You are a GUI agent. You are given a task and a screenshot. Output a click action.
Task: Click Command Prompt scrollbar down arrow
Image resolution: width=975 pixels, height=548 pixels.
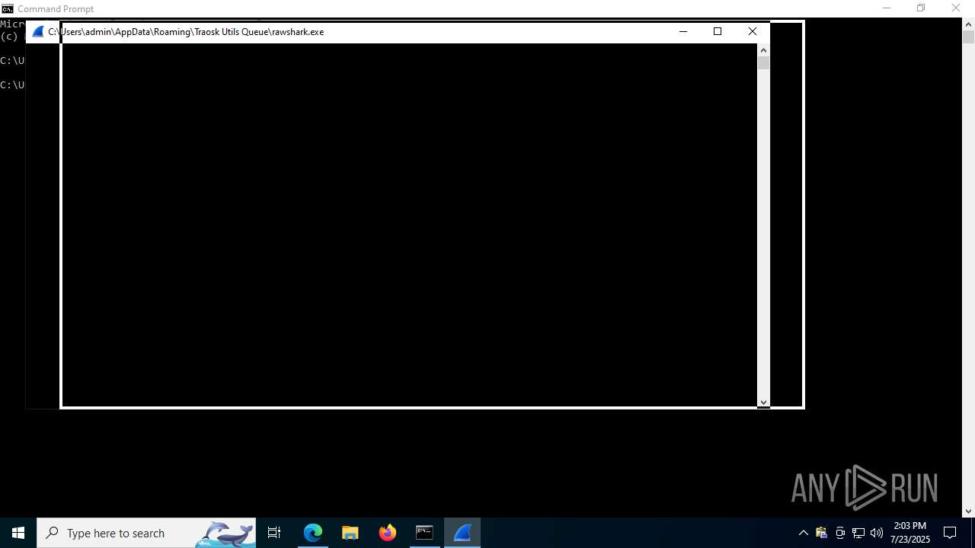pos(968,511)
